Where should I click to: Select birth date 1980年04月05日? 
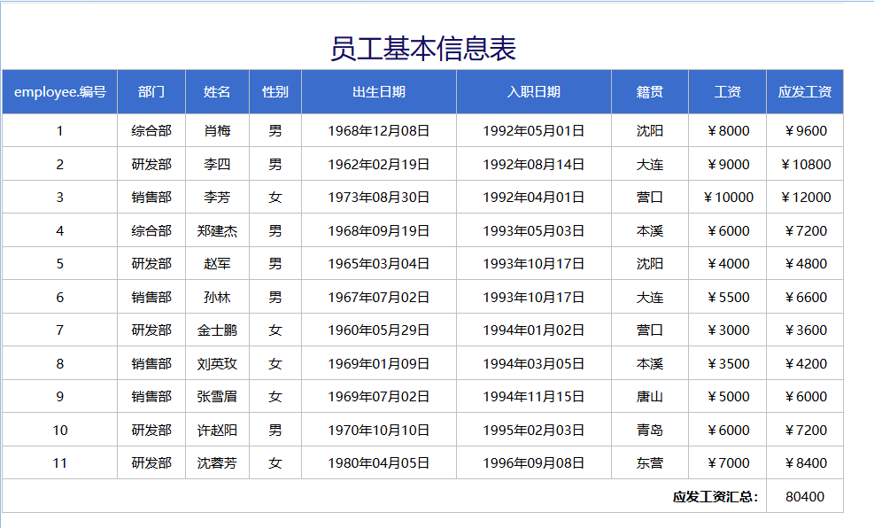378,462
